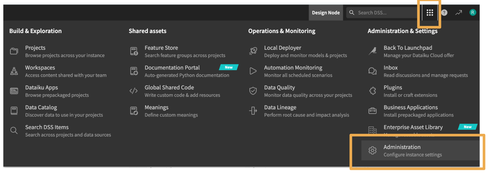Open Administration instance settings

tap(421, 150)
